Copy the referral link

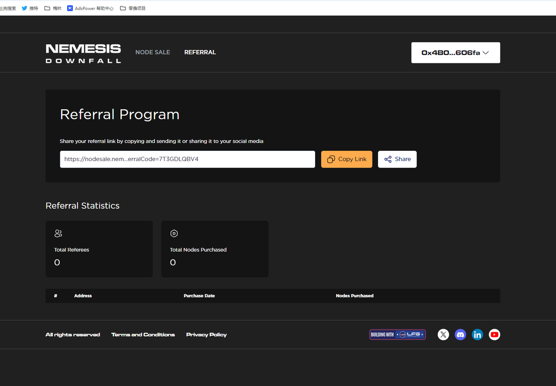(x=347, y=159)
